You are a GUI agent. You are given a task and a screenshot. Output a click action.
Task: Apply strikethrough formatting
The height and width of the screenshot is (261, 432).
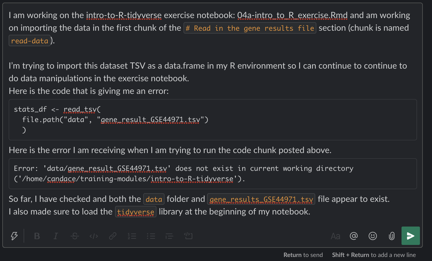75,236
